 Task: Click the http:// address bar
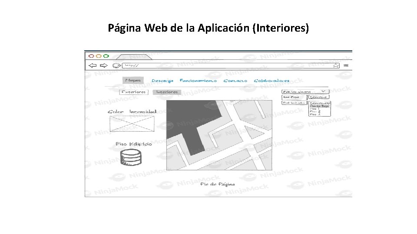231,65
